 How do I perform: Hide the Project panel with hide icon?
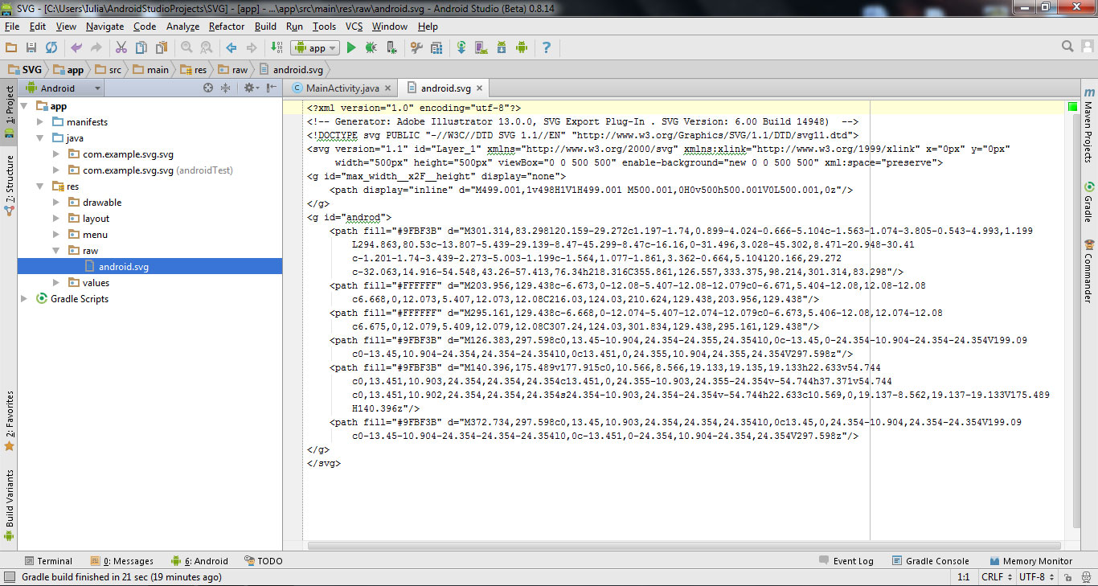[x=271, y=88]
